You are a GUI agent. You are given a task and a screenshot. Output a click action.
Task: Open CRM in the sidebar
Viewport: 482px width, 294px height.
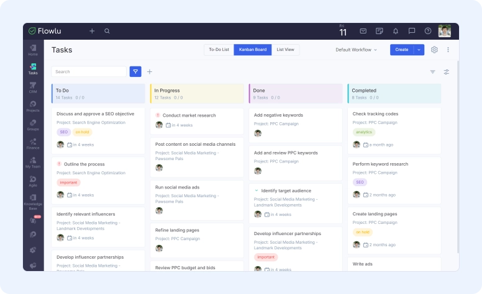click(x=33, y=88)
